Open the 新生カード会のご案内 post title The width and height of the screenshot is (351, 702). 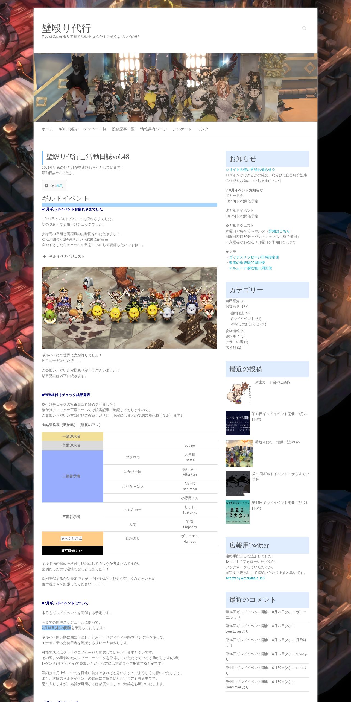273,382
